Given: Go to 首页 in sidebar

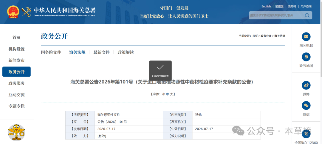Looking at the screenshot, I should 16,38.
